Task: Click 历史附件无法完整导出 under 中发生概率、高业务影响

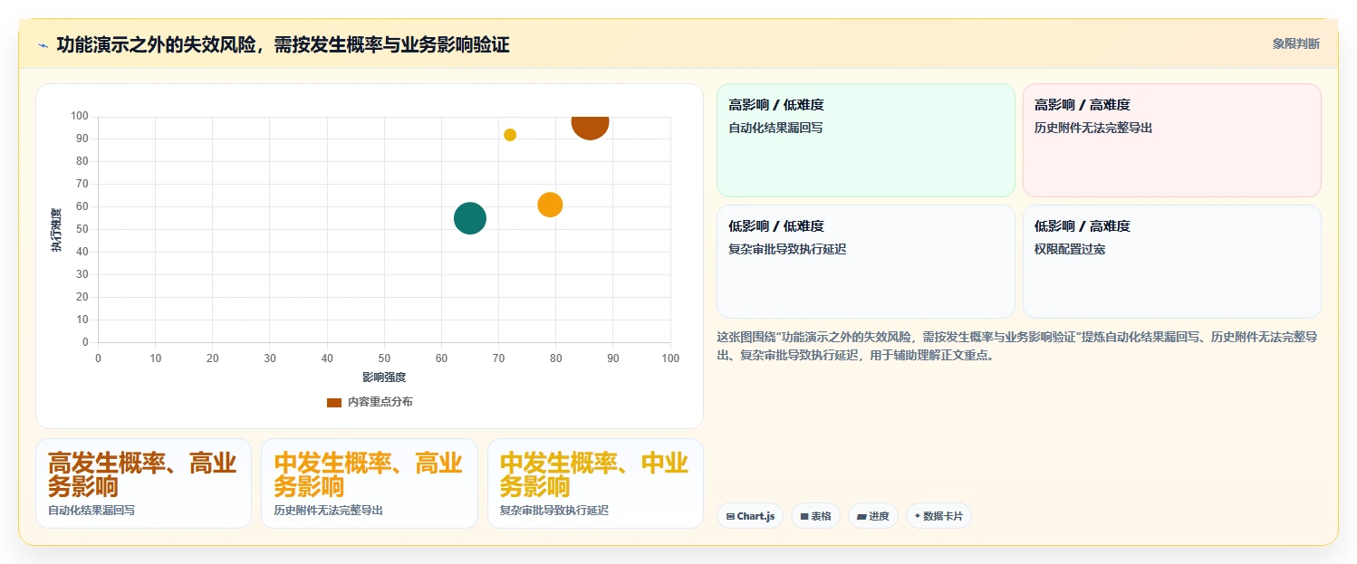Action: 328,511
